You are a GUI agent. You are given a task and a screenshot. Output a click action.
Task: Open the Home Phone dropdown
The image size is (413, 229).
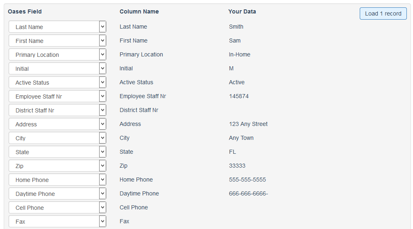click(x=57, y=180)
